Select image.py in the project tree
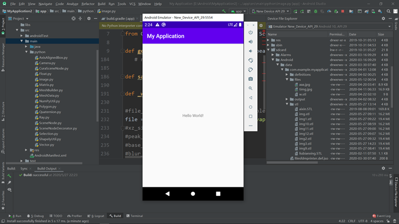Image resolution: width=399 pixels, height=224 pixels. [x=46, y=79]
